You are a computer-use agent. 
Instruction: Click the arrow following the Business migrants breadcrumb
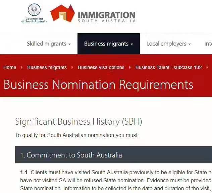(x=72, y=67)
